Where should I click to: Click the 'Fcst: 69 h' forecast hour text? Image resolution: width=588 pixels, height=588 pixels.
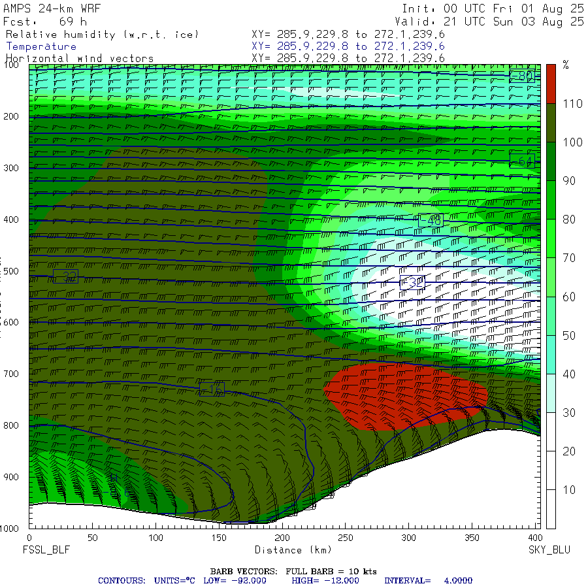pyautogui.click(x=45, y=22)
